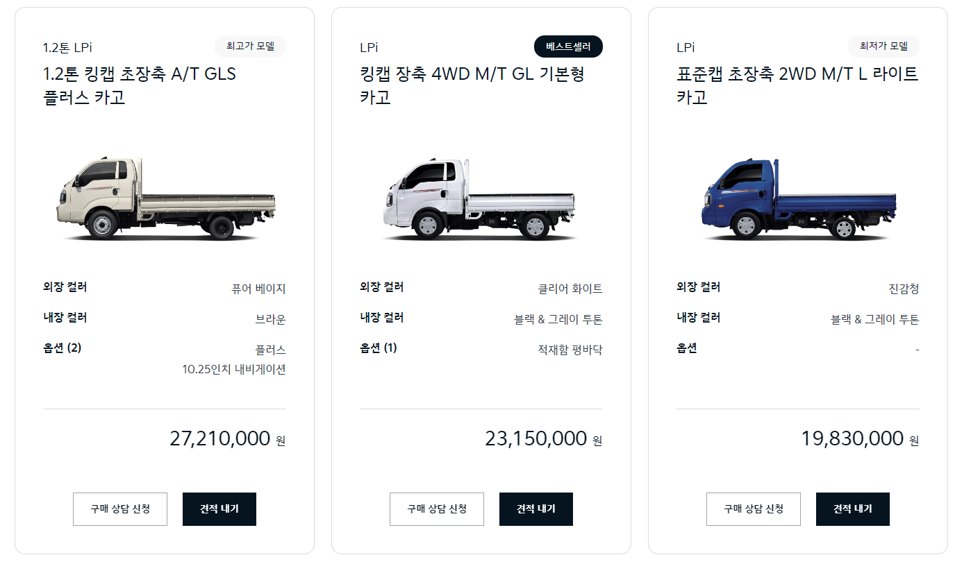The image size is (971, 564).
Task: Click 구매 상담 신청 for the 1.2톤 킹캡 model
Action: click(120, 509)
